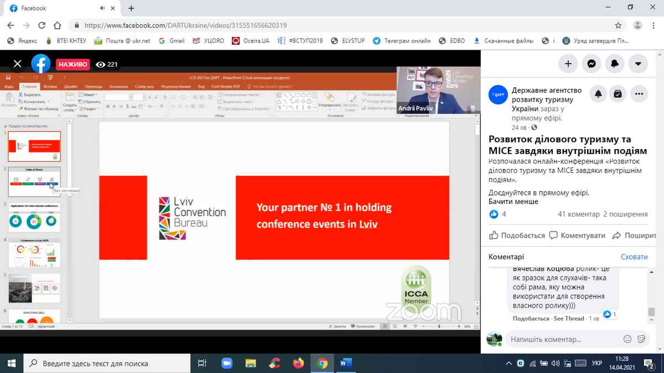Click the Коментувати button
The height and width of the screenshot is (373, 664).
click(x=577, y=235)
